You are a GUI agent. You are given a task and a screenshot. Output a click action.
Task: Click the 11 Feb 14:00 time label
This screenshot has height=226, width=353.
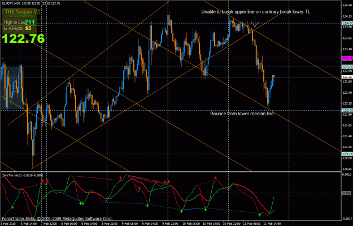pyautogui.click(x=272, y=224)
